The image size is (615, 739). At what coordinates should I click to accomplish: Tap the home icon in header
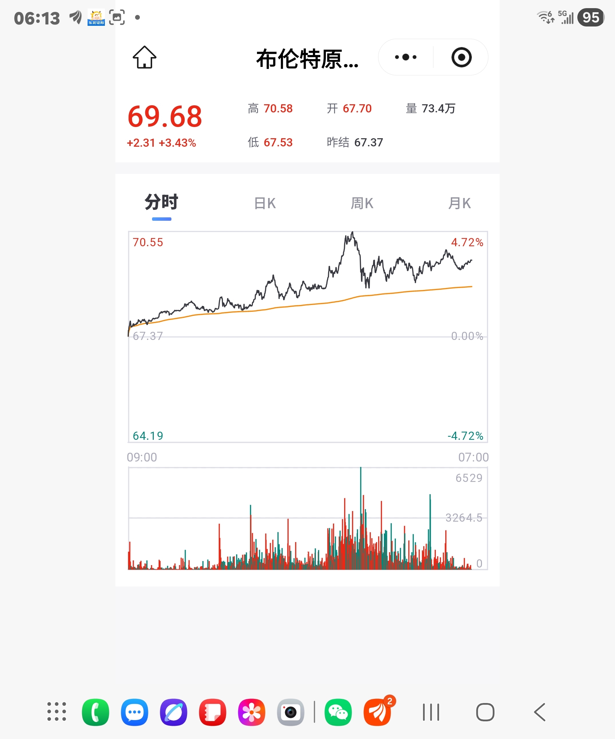click(x=144, y=57)
